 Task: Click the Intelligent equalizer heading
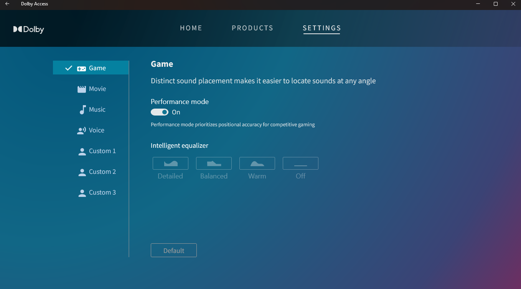pyautogui.click(x=180, y=145)
